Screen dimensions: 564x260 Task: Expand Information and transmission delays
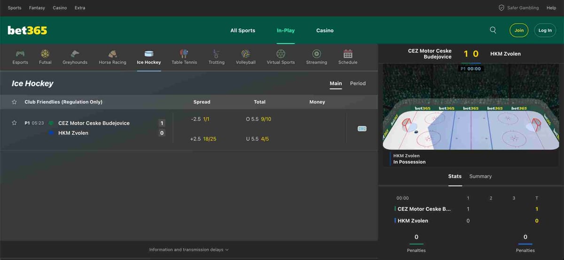(x=189, y=250)
